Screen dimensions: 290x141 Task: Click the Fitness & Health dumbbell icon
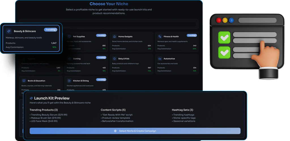tap(160, 36)
